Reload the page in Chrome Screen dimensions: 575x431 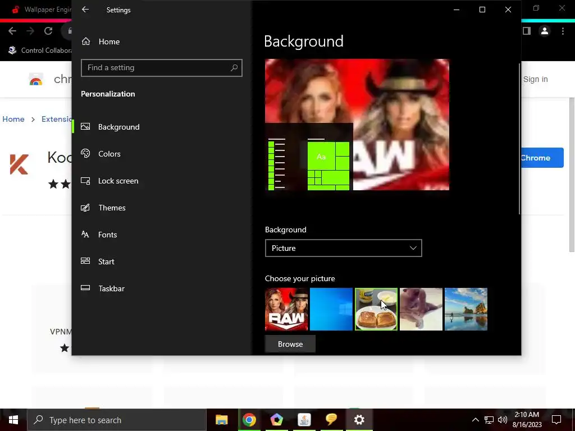(x=48, y=31)
